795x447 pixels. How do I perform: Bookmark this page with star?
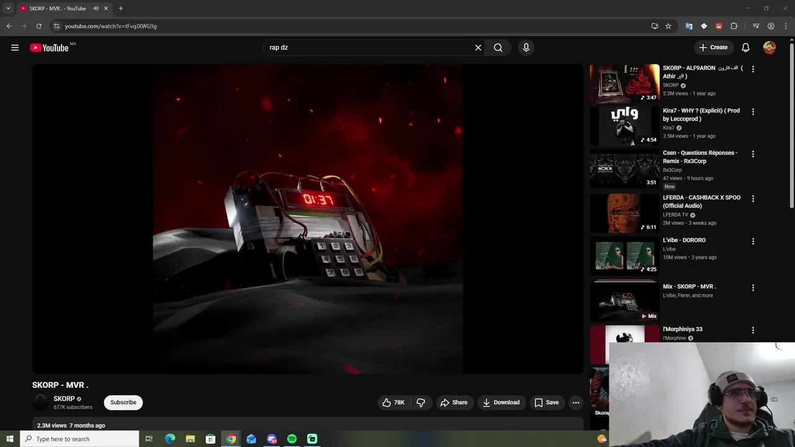pos(668,26)
